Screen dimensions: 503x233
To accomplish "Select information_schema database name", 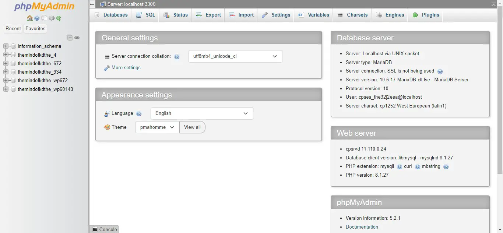I will (39, 46).
